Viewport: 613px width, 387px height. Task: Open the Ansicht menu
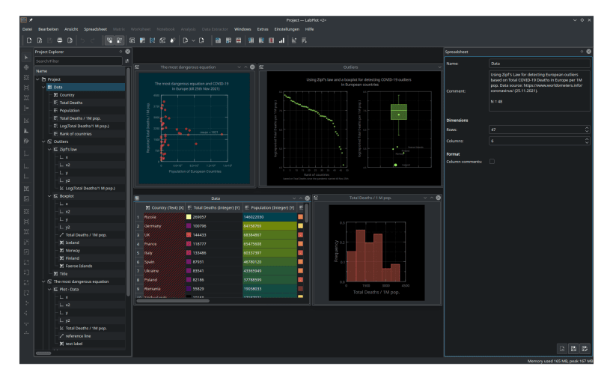pos(71,29)
